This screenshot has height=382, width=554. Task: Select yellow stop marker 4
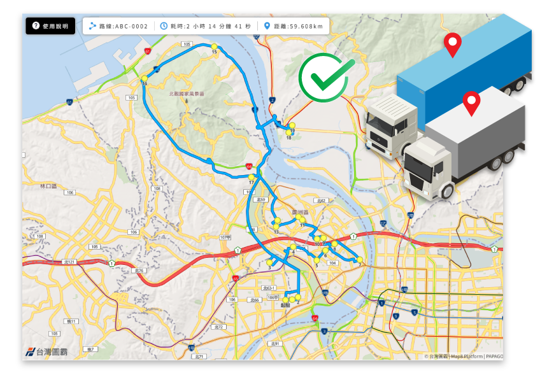click(x=294, y=246)
